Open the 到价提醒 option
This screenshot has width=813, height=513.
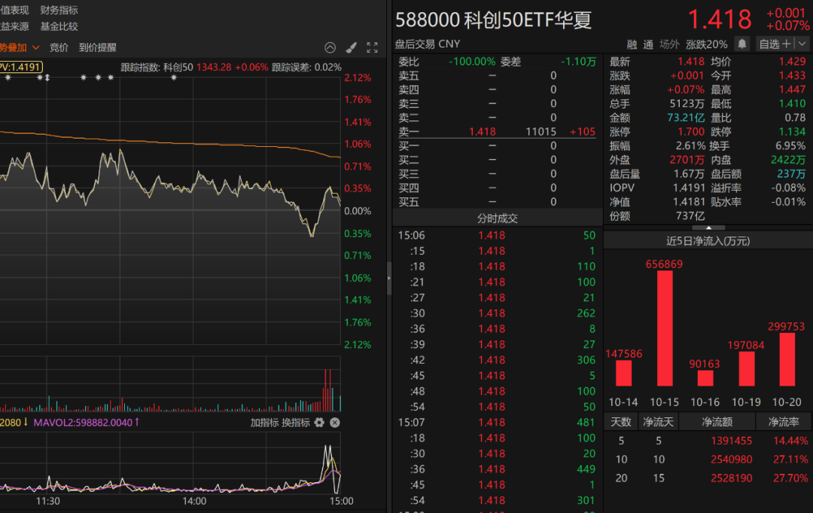[x=97, y=47]
